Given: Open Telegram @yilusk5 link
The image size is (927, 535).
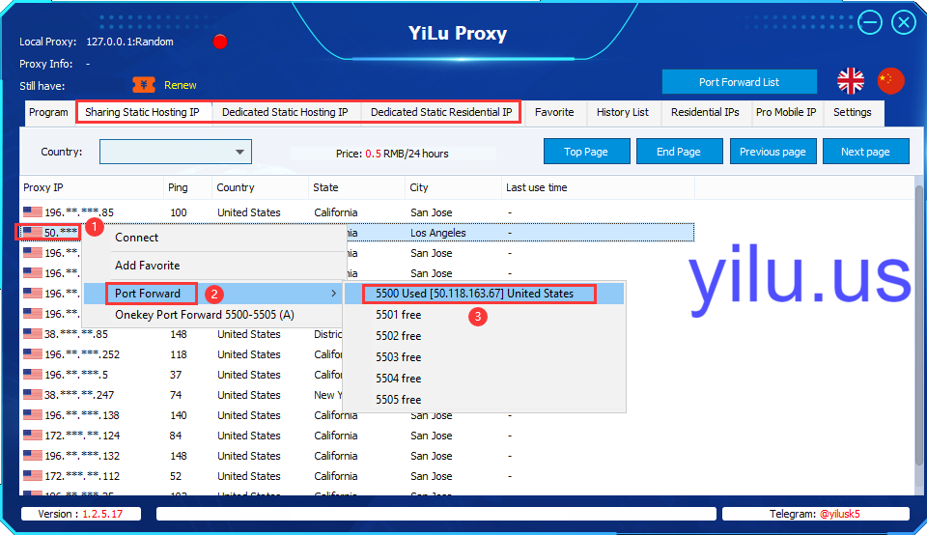Looking at the screenshot, I should [x=839, y=514].
